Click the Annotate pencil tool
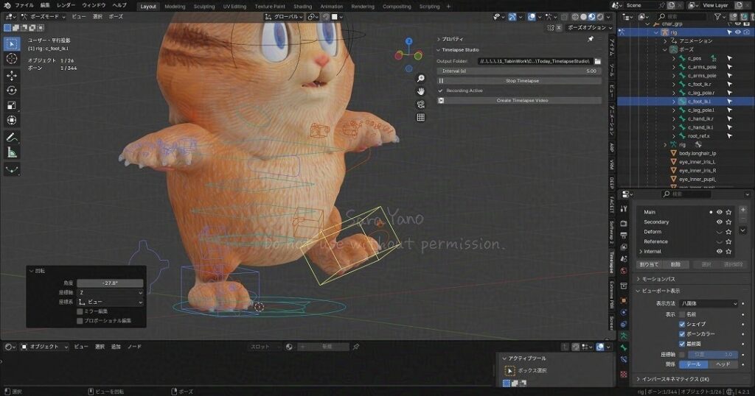 tap(12, 137)
